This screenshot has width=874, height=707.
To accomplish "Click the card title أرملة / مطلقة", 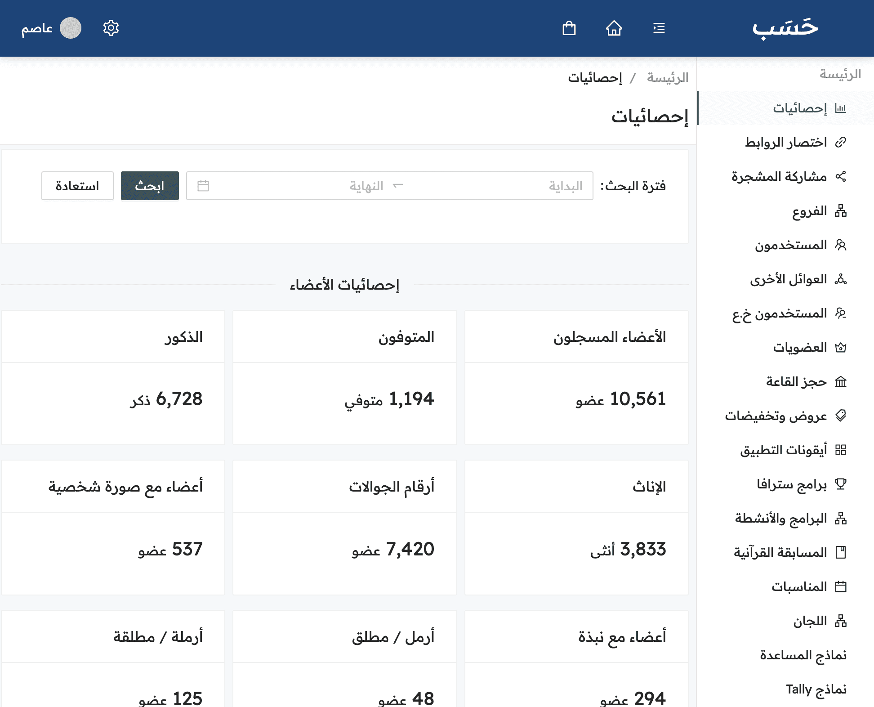I will coord(158,637).
